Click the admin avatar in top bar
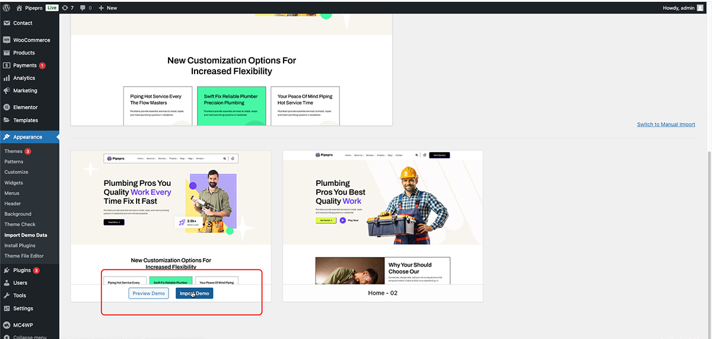 coord(700,8)
